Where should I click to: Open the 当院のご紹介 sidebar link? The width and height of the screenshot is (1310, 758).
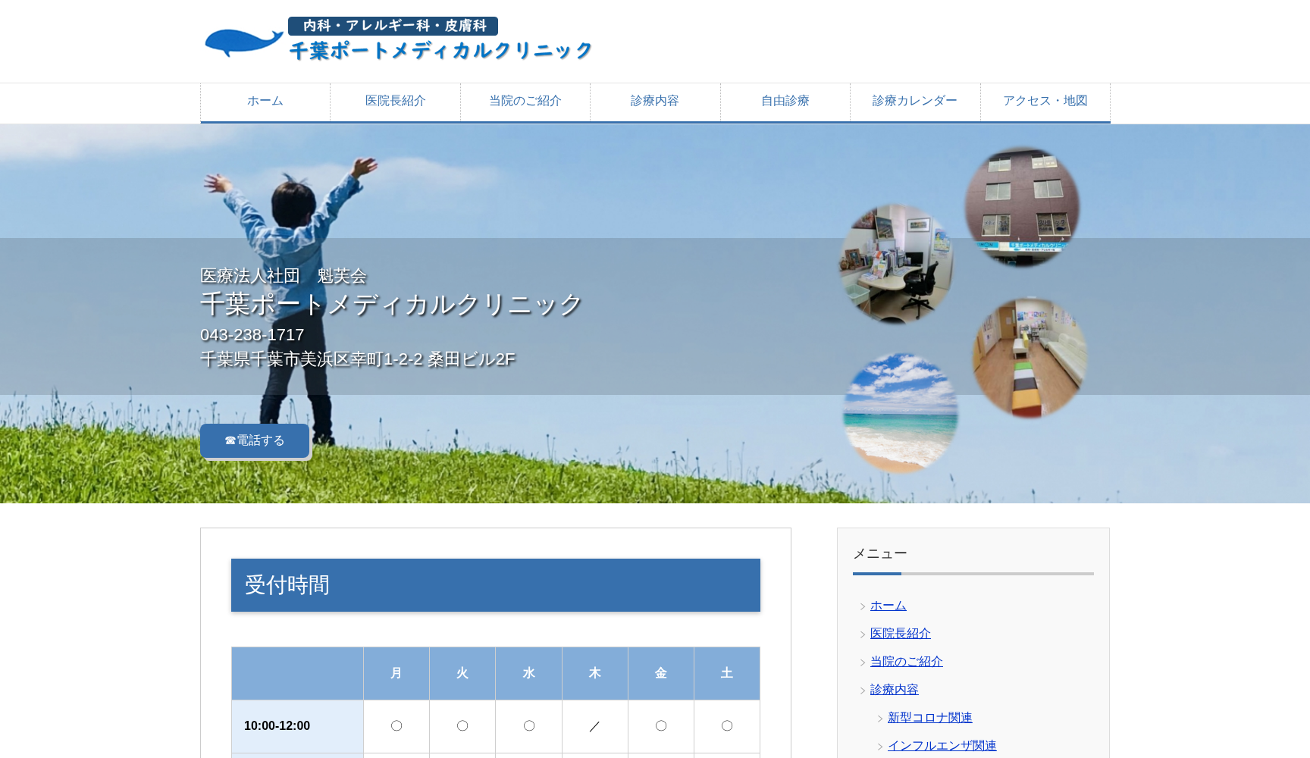(906, 661)
